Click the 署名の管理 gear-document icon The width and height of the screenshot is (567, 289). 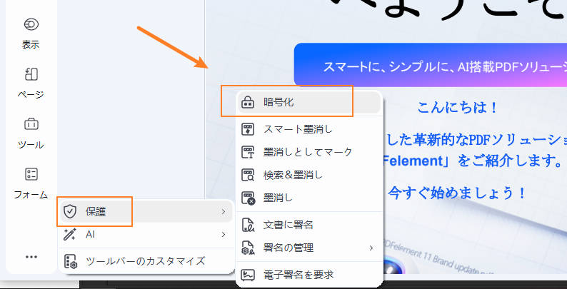click(x=248, y=248)
